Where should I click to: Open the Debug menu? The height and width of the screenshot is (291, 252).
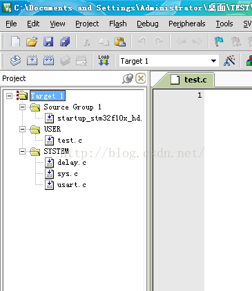click(x=148, y=24)
